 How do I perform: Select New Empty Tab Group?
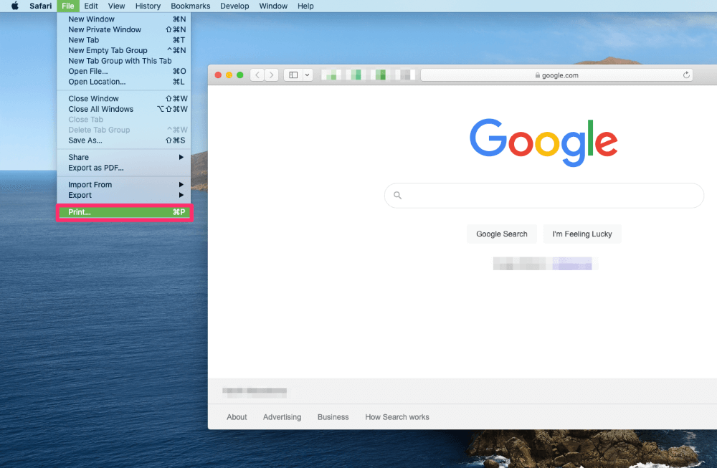[x=124, y=51]
